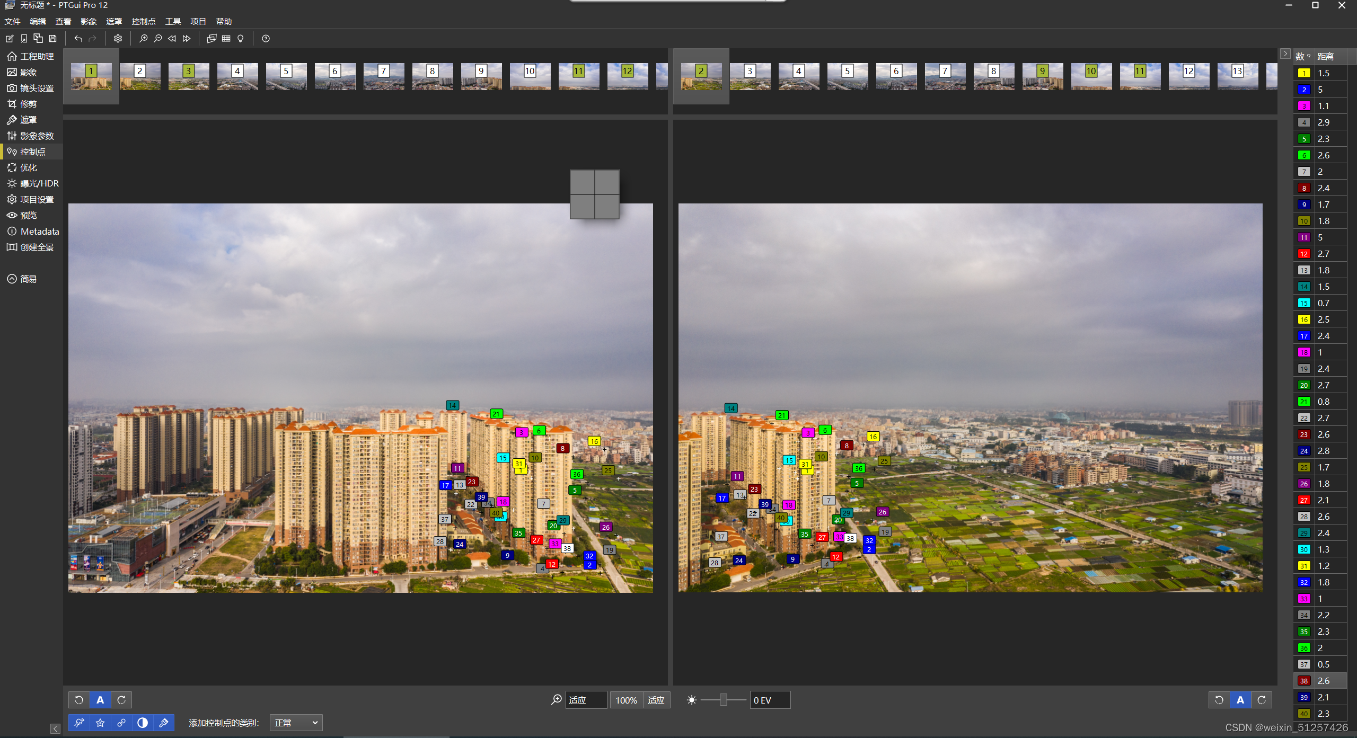Open the grid table toolbar icon

point(226,38)
